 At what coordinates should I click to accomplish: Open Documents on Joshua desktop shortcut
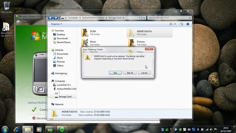point(6,30)
